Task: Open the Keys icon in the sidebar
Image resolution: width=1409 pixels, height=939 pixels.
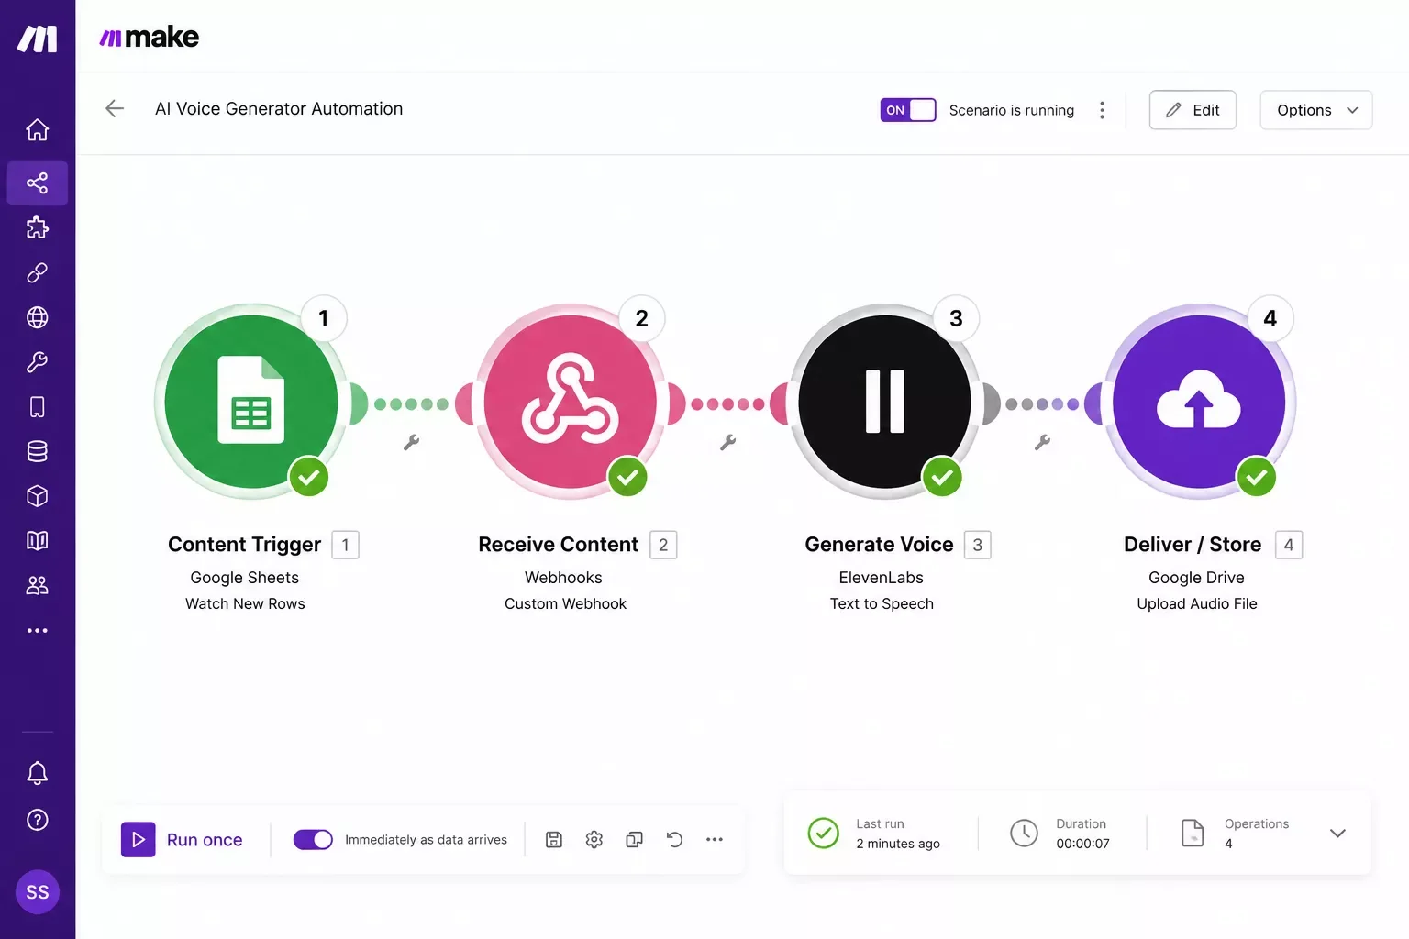Action: pos(38,362)
